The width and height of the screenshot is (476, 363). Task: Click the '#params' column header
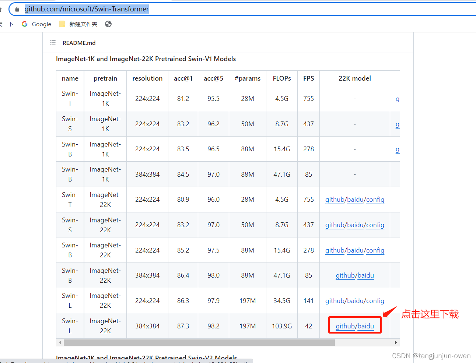tap(248, 78)
